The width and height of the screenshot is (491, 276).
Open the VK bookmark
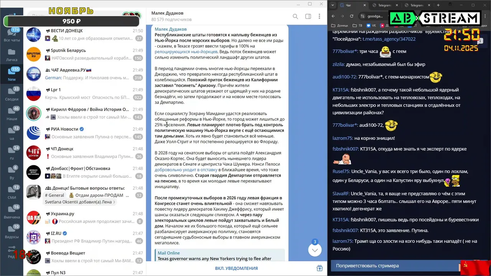coord(371,26)
